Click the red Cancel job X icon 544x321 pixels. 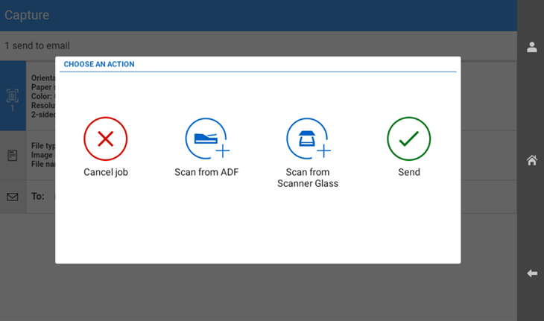click(105, 139)
